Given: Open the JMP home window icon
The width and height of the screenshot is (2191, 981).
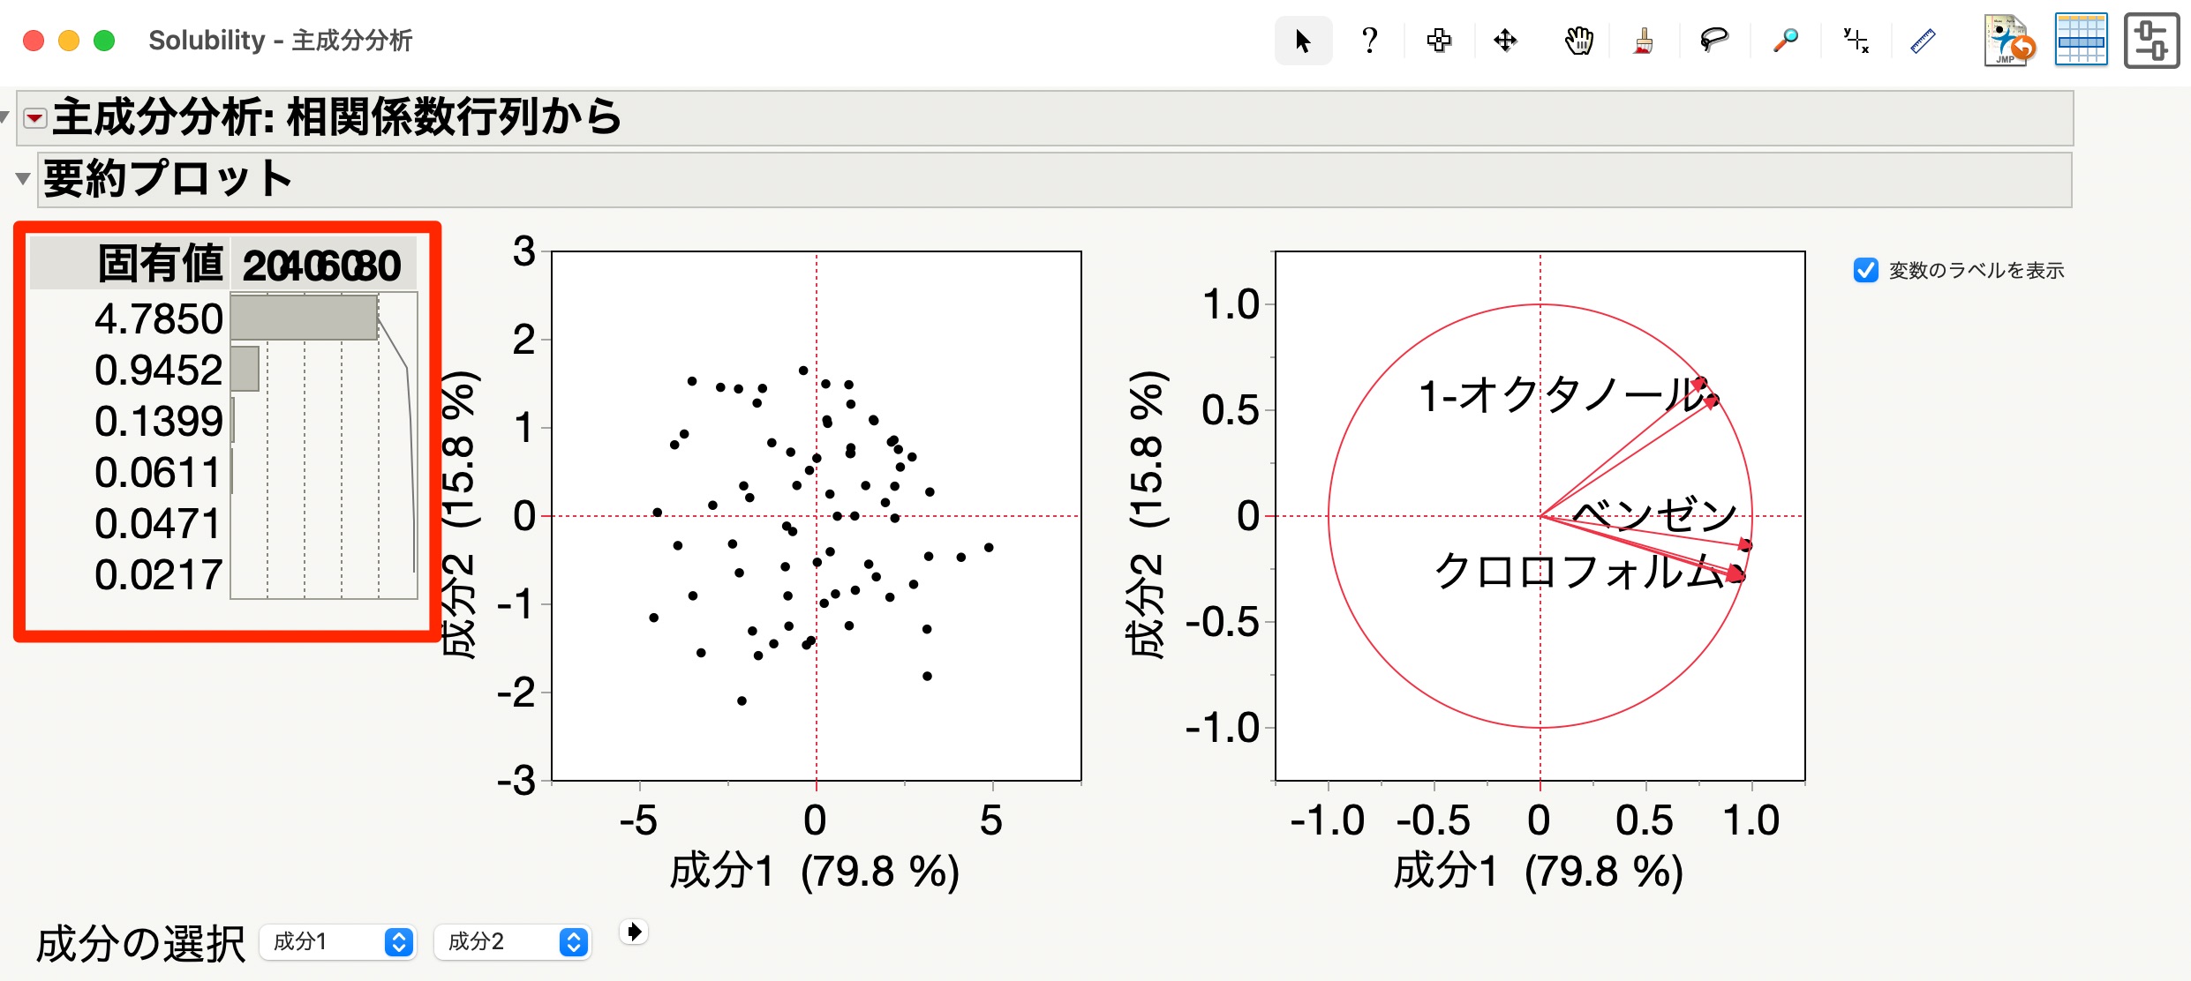Looking at the screenshot, I should (x=2009, y=41).
